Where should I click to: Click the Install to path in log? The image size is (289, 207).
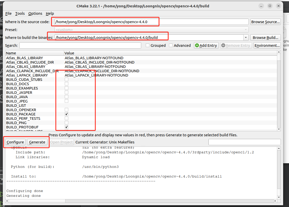point(152,176)
